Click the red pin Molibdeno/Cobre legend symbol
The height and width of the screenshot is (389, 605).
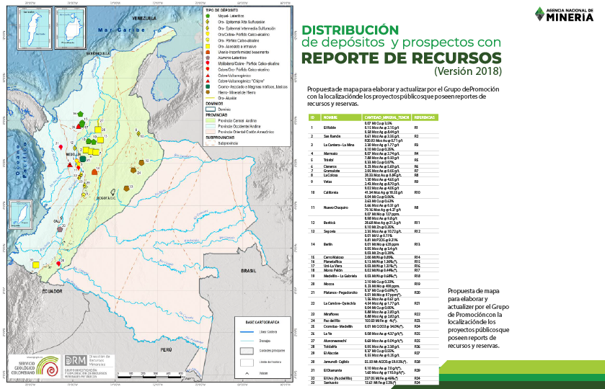(x=208, y=63)
